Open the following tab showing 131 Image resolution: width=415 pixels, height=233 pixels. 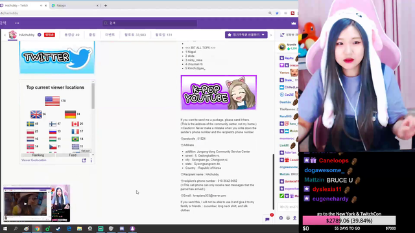[x=163, y=35]
